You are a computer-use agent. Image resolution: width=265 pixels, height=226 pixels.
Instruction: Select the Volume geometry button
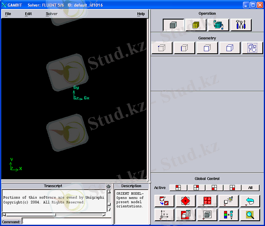coord(230,48)
